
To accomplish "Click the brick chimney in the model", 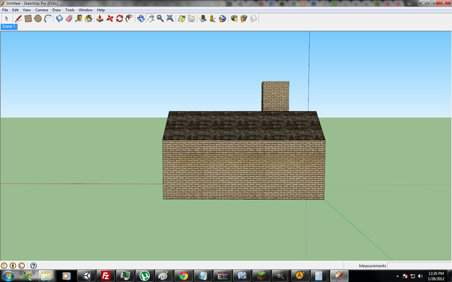I will point(275,96).
